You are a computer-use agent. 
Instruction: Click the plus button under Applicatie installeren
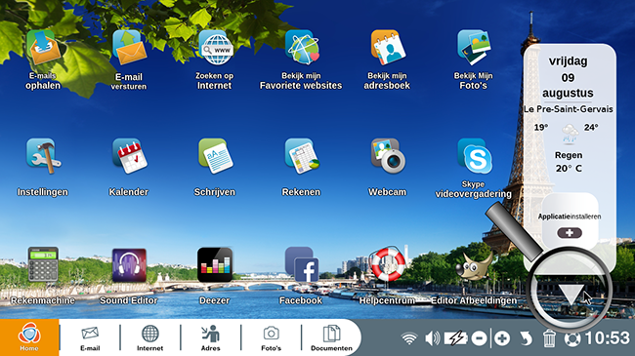click(x=570, y=232)
